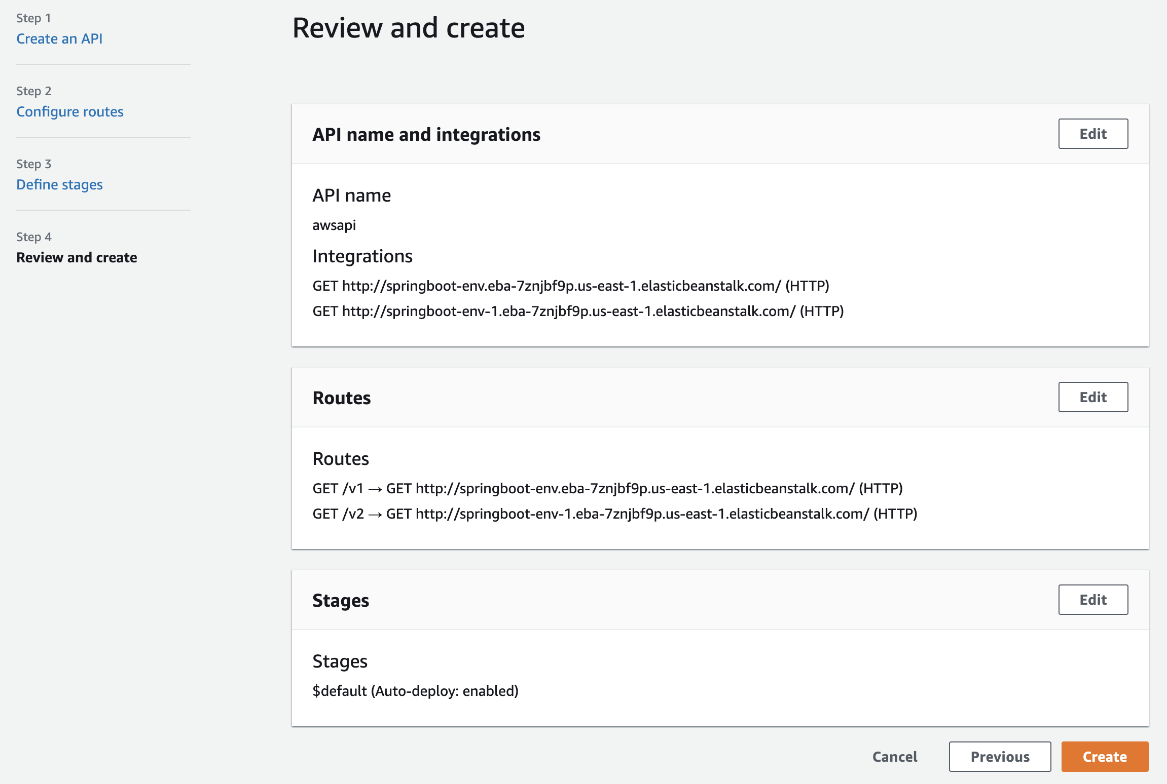
Task: Click Cancel at the bottom
Action: coord(894,757)
